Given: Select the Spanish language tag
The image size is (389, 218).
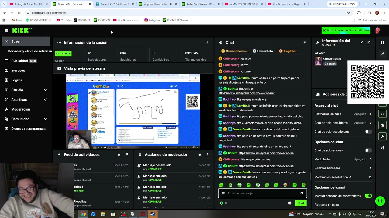Looking at the screenshot, I should pyautogui.click(x=330, y=64).
